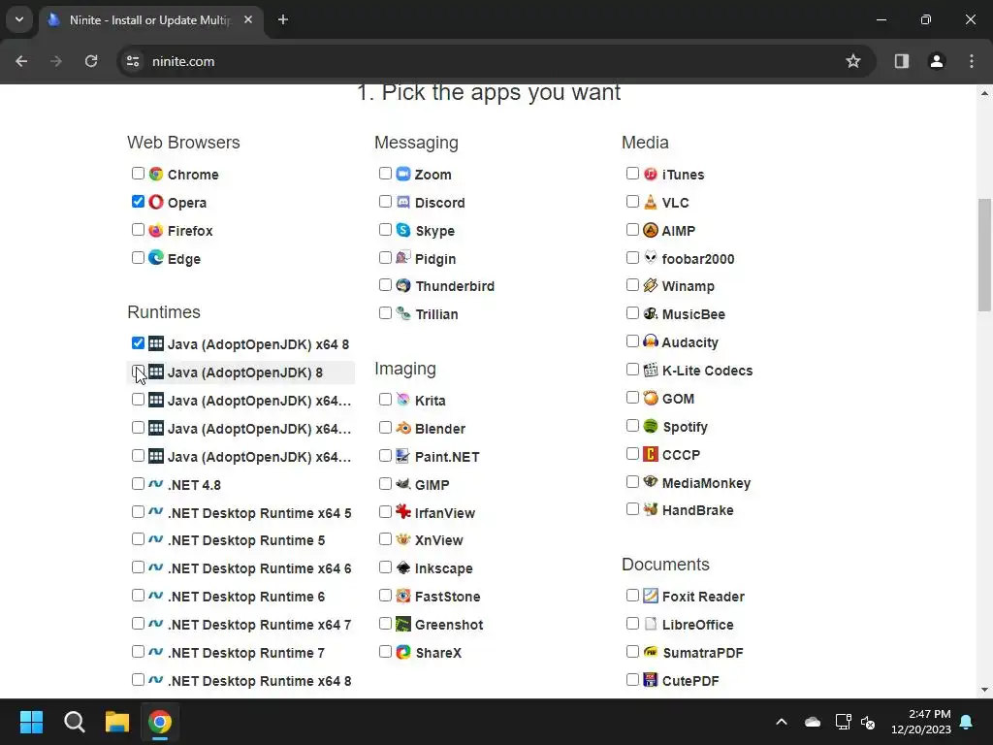Click the MediaMonkey label
This screenshot has height=745, width=993.
click(x=706, y=483)
